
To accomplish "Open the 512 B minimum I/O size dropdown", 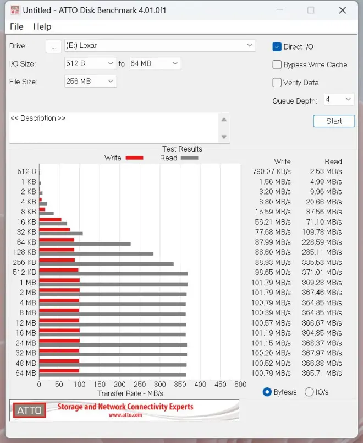I will click(x=90, y=63).
